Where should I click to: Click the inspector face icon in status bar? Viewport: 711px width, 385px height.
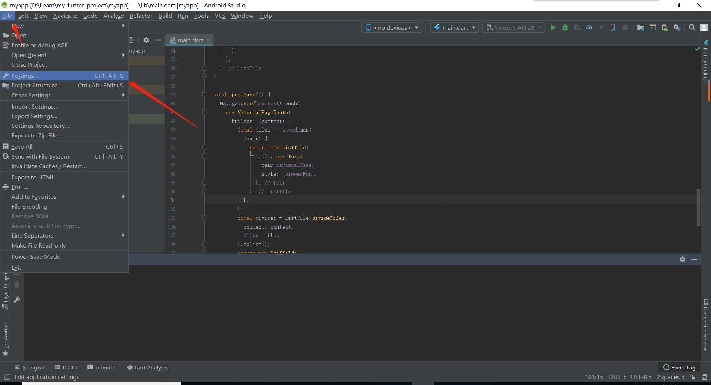[x=704, y=377]
